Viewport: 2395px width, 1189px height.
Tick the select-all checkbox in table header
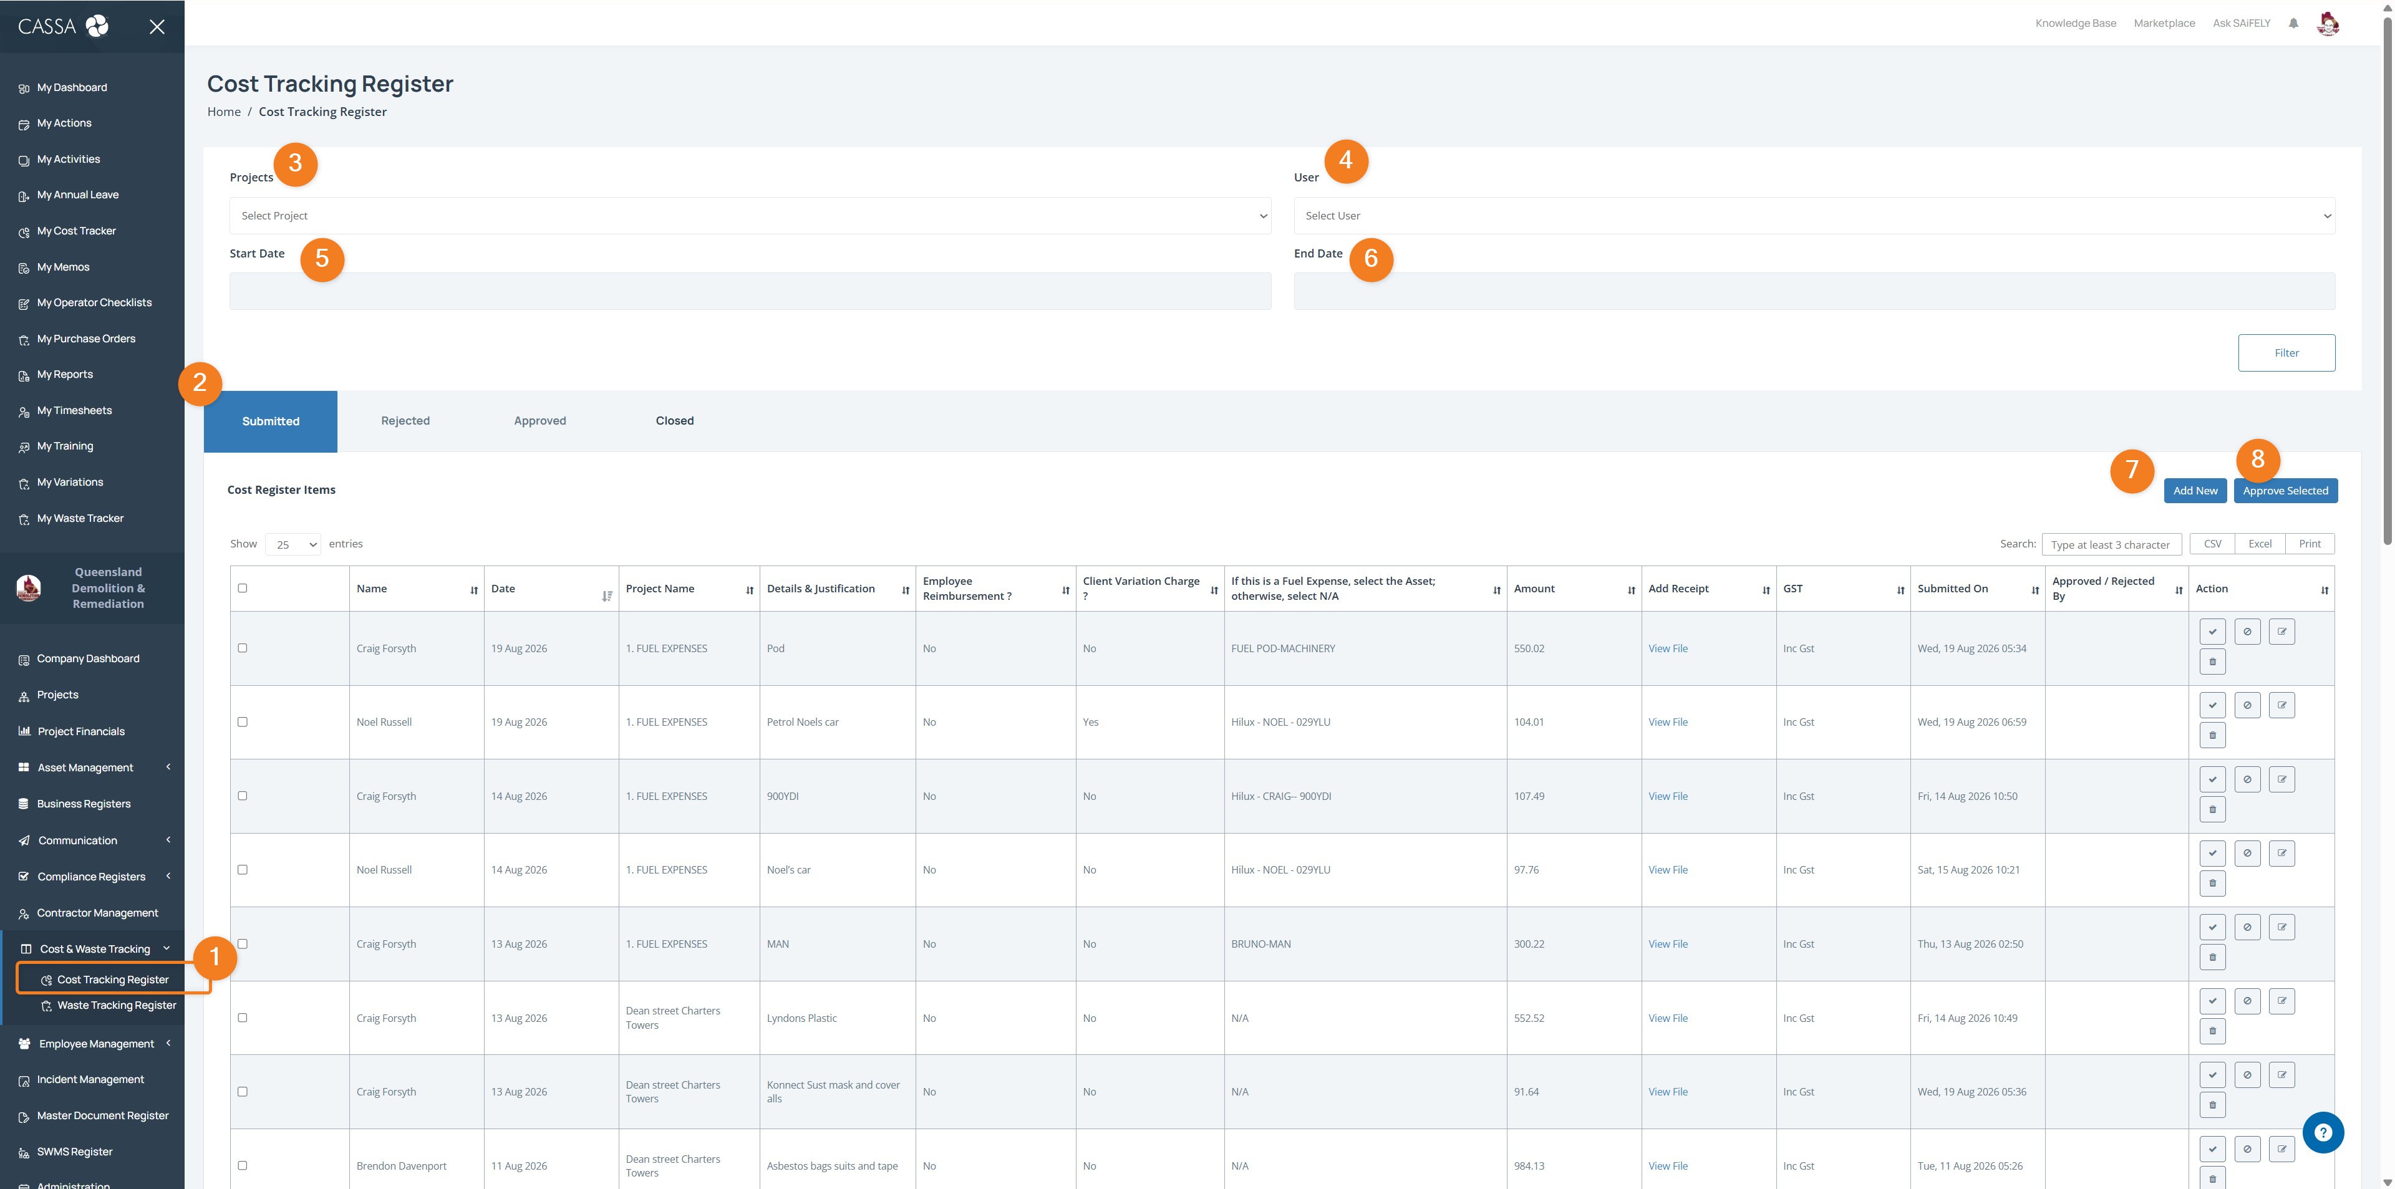(243, 589)
